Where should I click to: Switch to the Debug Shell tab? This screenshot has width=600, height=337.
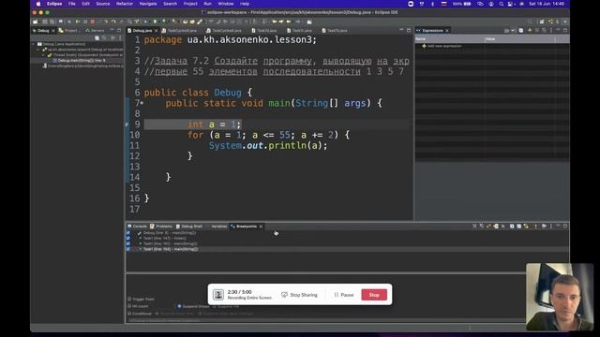pyautogui.click(x=189, y=227)
